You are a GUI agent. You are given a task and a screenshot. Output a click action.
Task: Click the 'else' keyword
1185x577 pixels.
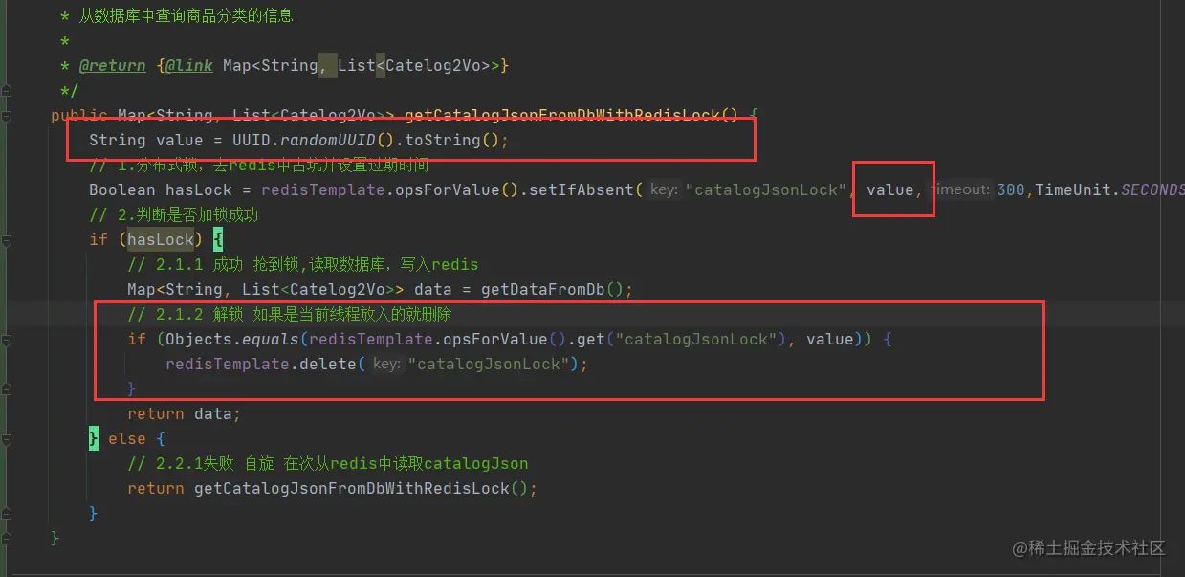[x=126, y=438]
